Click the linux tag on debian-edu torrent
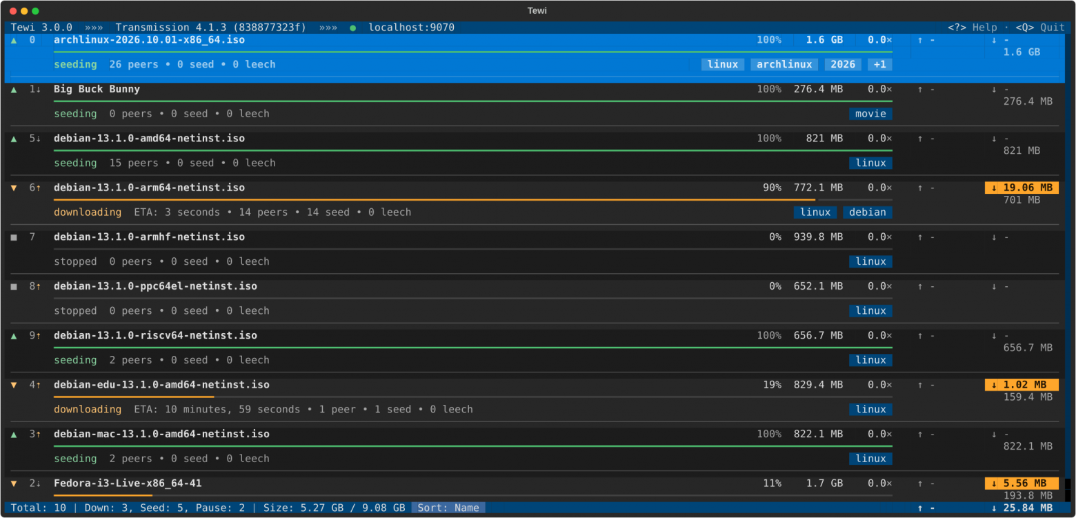 point(870,410)
